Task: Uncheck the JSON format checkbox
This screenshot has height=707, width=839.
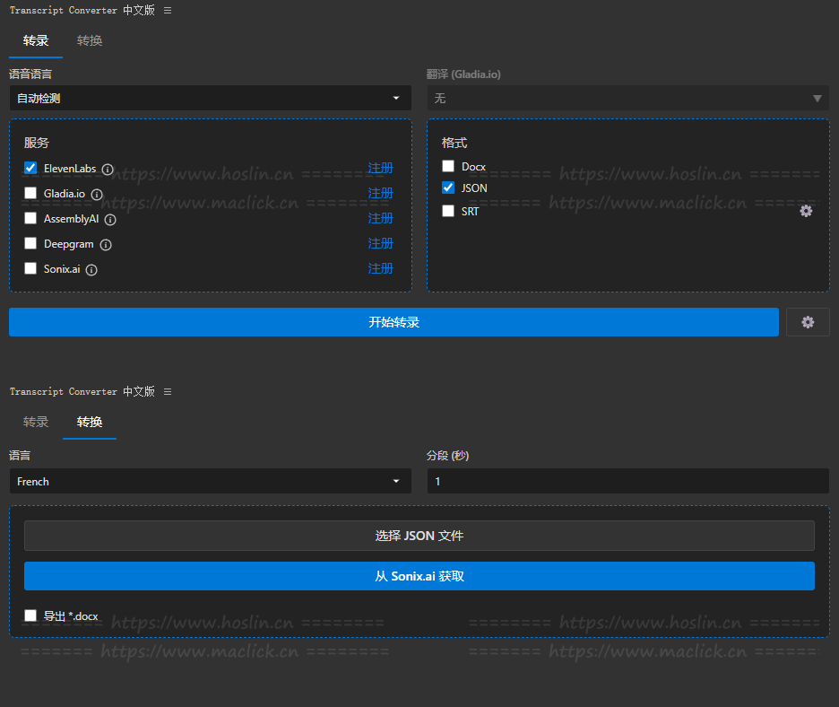Action: [x=448, y=188]
